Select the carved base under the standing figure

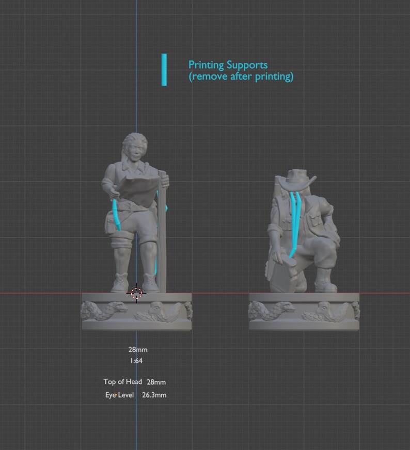tap(137, 312)
